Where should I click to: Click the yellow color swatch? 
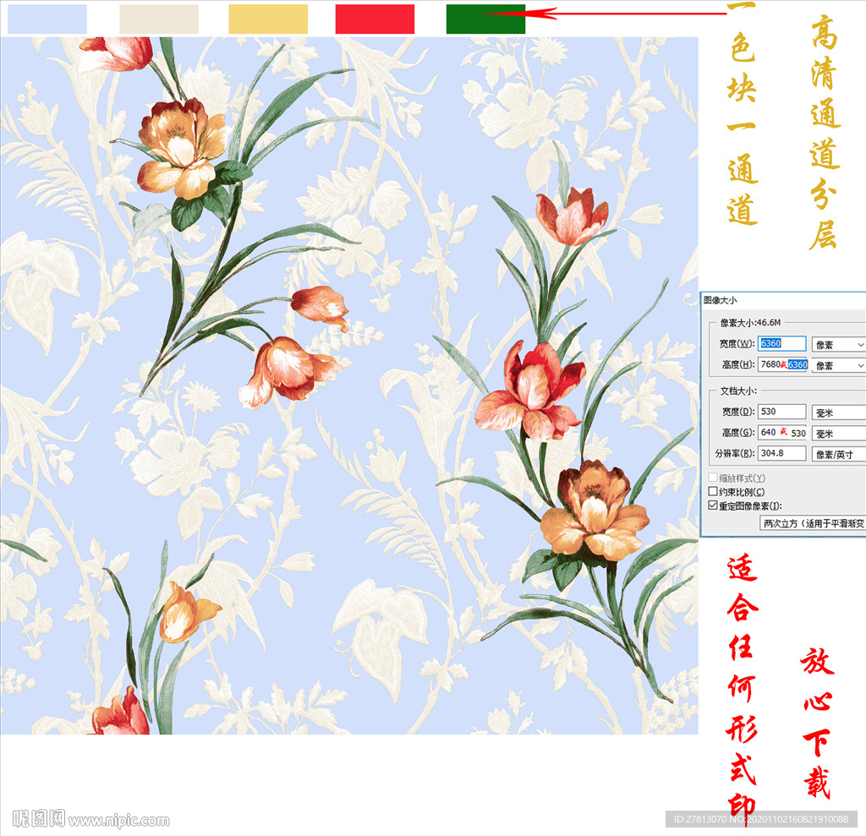pyautogui.click(x=268, y=19)
